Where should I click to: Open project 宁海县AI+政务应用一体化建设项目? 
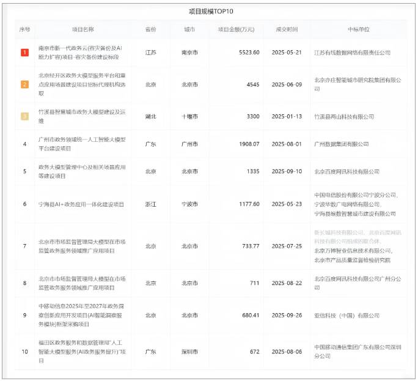(x=81, y=204)
